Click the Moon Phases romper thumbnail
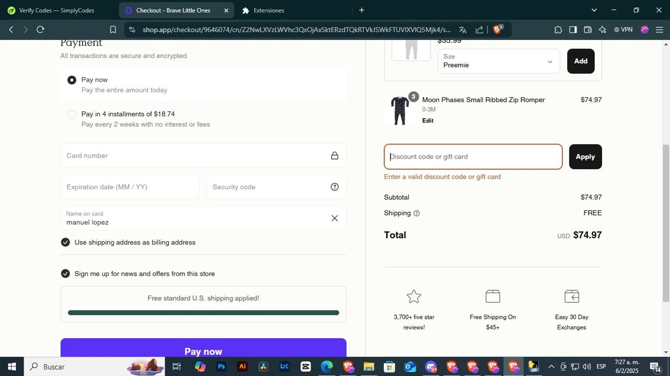The image size is (670, 376). click(400, 110)
